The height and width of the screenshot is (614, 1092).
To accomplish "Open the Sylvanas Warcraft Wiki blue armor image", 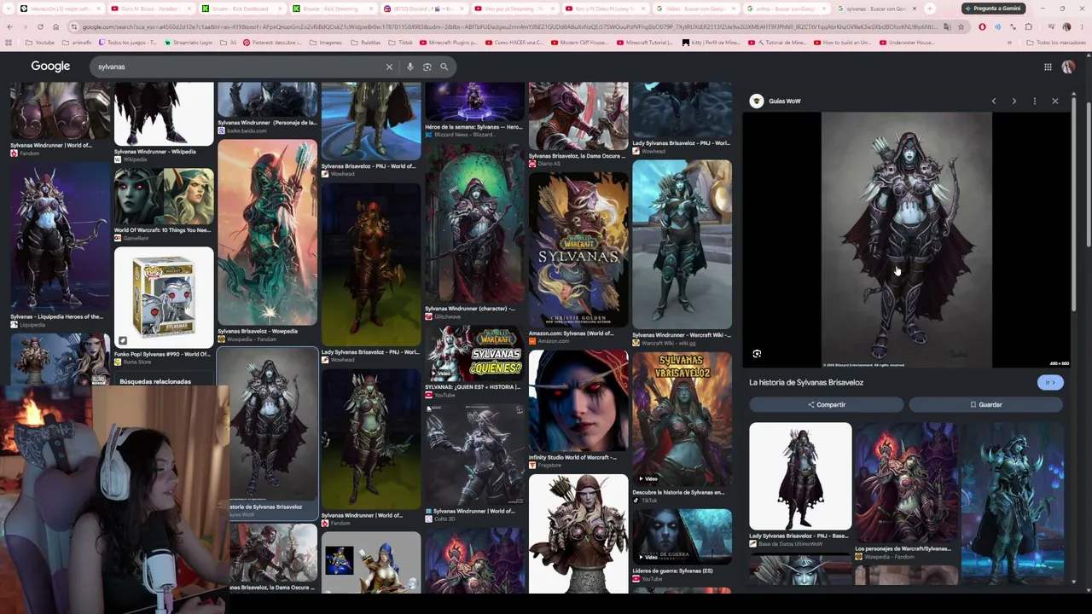I will (682, 245).
